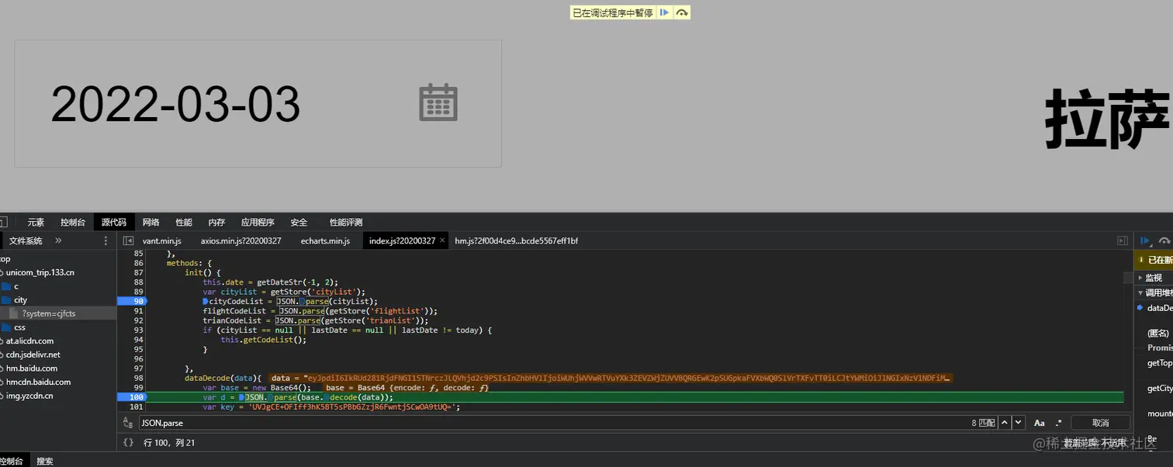Show more navigator tabs with double chevron
This screenshot has width=1173, height=467.
(58, 241)
